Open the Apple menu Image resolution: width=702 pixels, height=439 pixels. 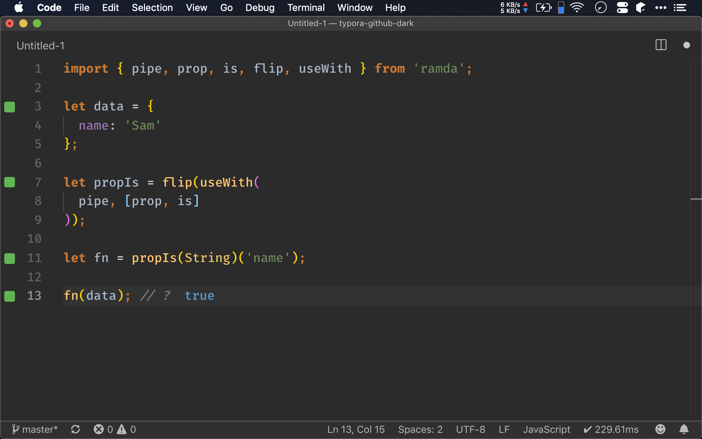tap(19, 7)
